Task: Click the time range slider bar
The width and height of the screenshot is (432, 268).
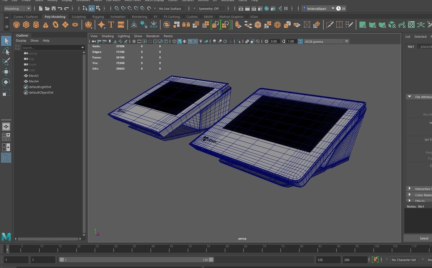Action: coord(136,260)
